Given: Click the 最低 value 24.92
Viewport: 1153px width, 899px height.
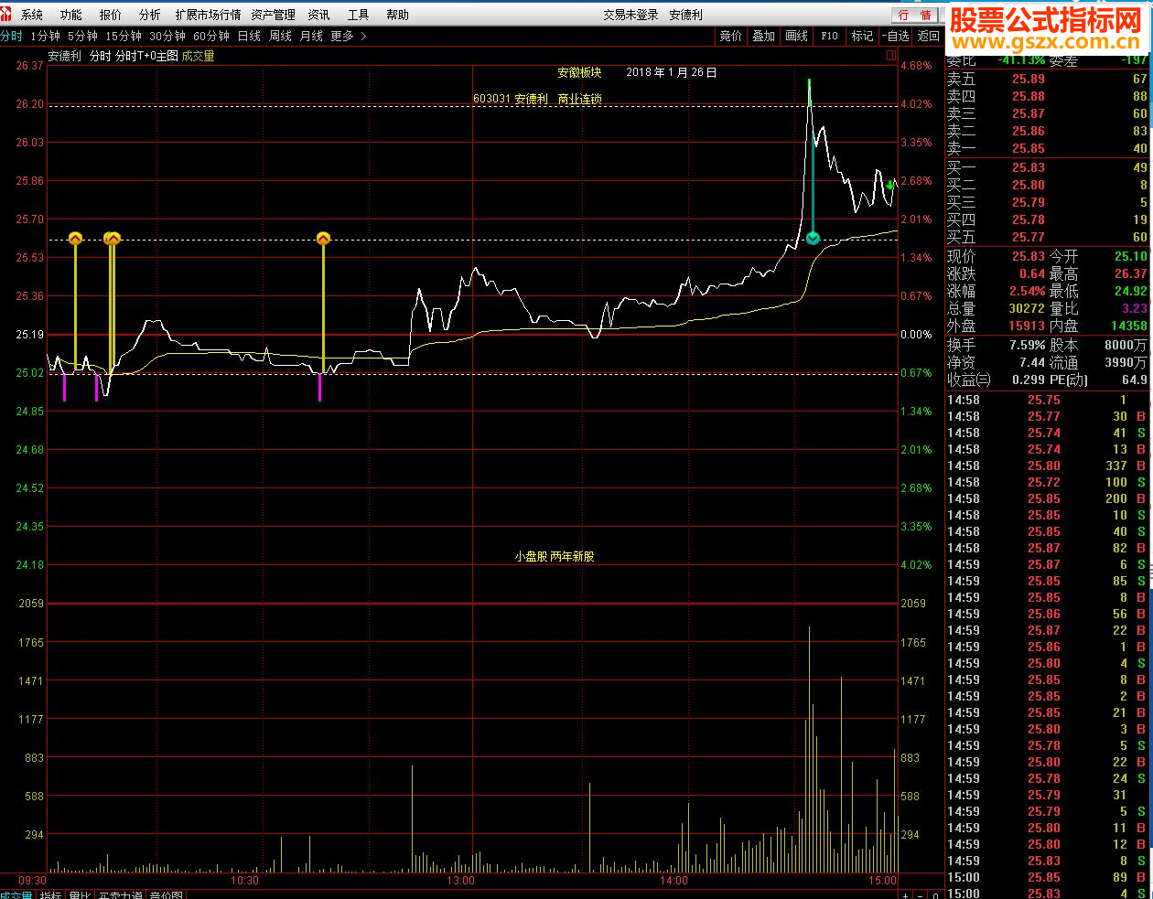Looking at the screenshot, I should (1130, 291).
